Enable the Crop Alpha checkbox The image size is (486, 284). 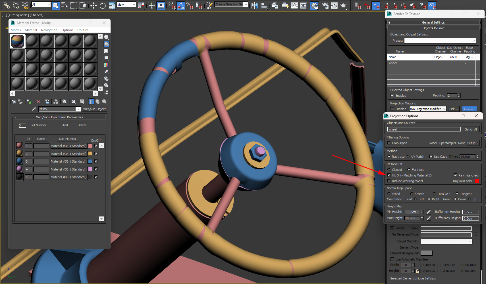click(x=389, y=143)
